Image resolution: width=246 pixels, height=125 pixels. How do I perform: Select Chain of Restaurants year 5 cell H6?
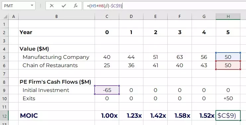(228, 65)
